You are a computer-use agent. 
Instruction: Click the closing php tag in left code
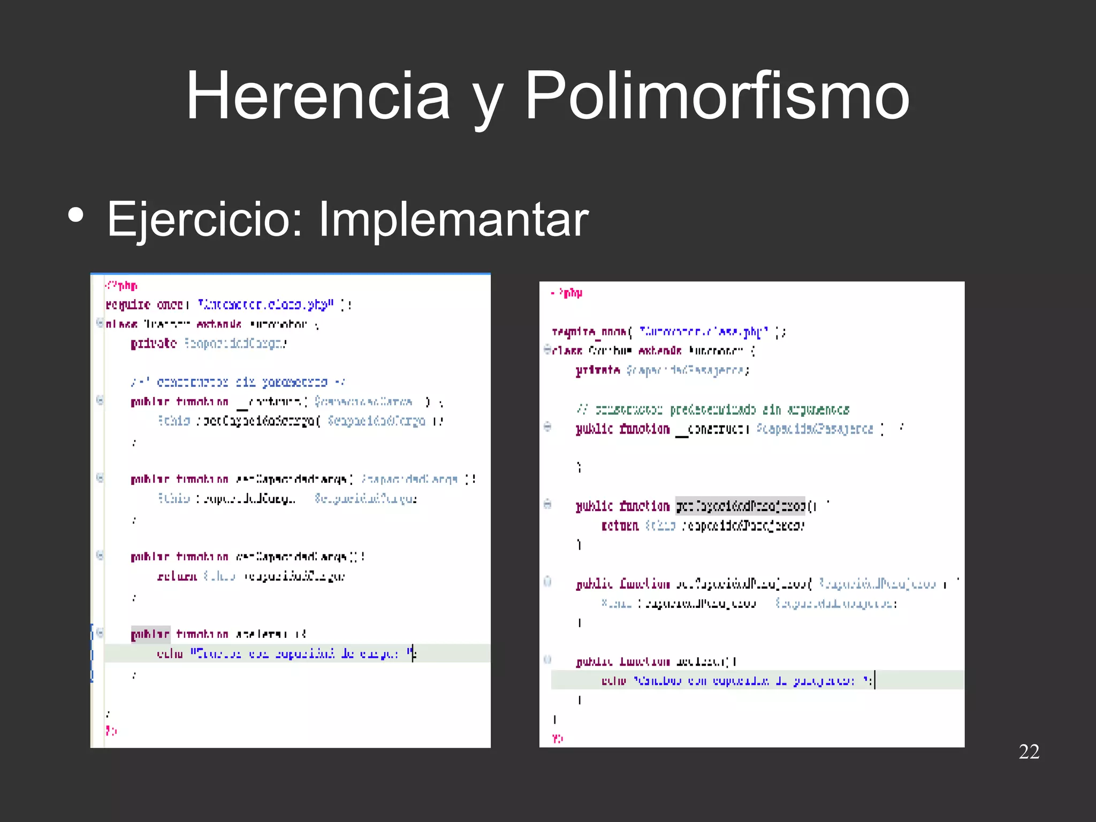[111, 731]
